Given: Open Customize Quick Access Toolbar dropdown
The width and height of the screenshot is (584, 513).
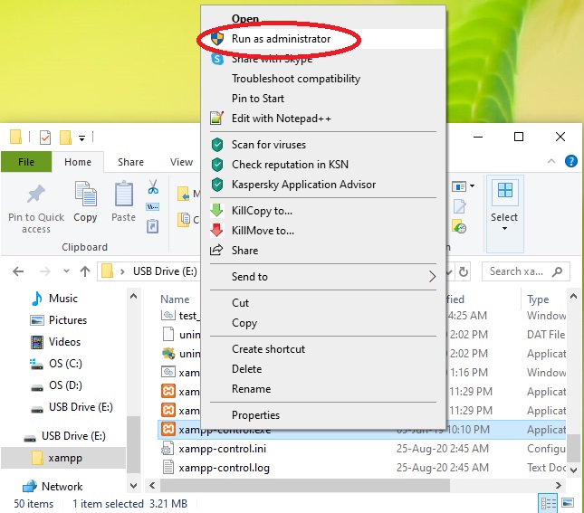Looking at the screenshot, I should pyautogui.click(x=81, y=138).
